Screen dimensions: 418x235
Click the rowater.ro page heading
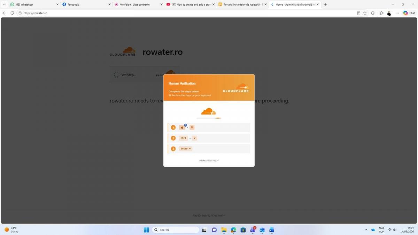tap(163, 52)
